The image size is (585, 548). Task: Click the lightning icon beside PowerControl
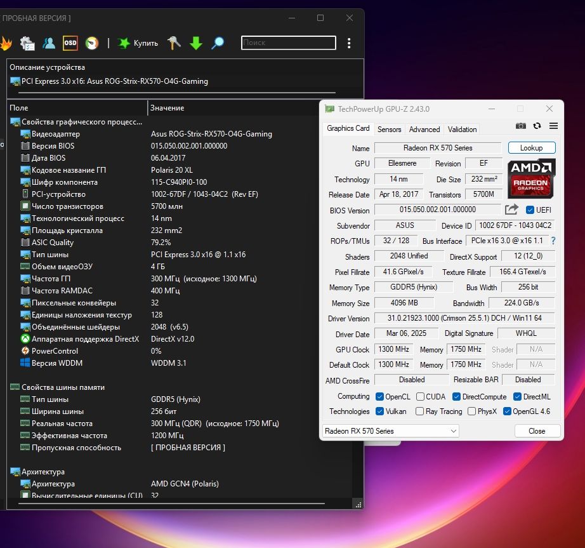click(25, 351)
